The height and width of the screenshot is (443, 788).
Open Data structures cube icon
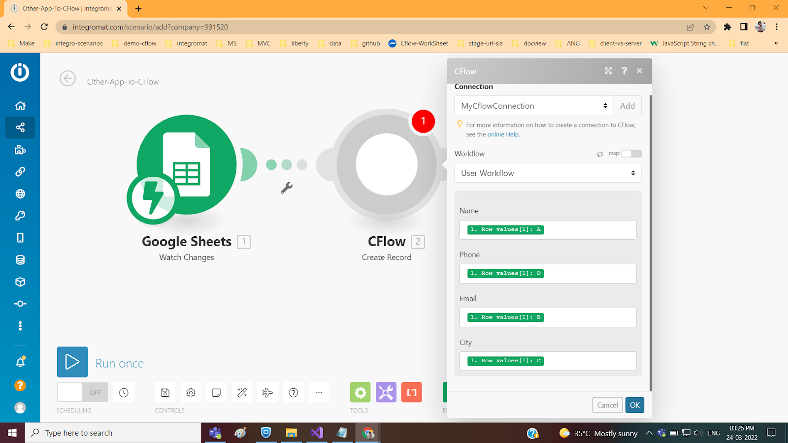click(x=20, y=282)
